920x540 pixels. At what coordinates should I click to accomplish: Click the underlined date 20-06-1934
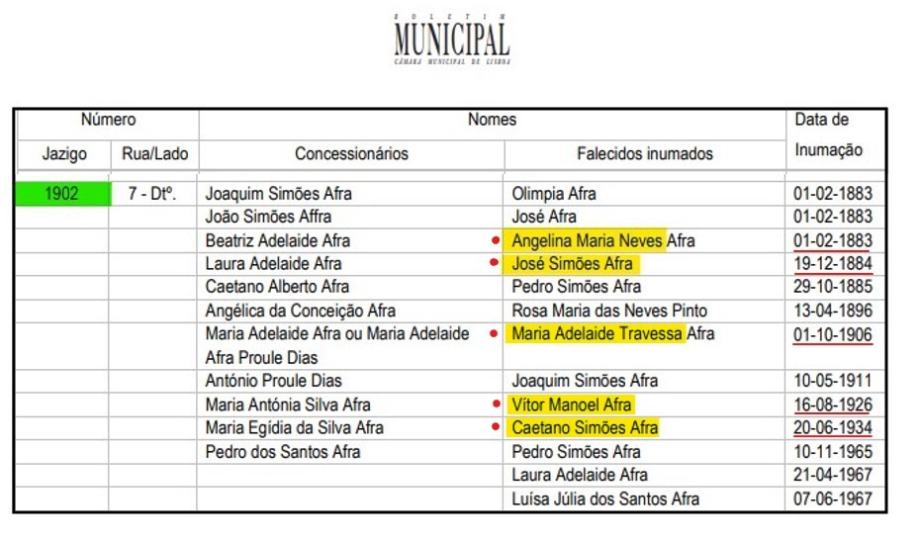(x=833, y=428)
